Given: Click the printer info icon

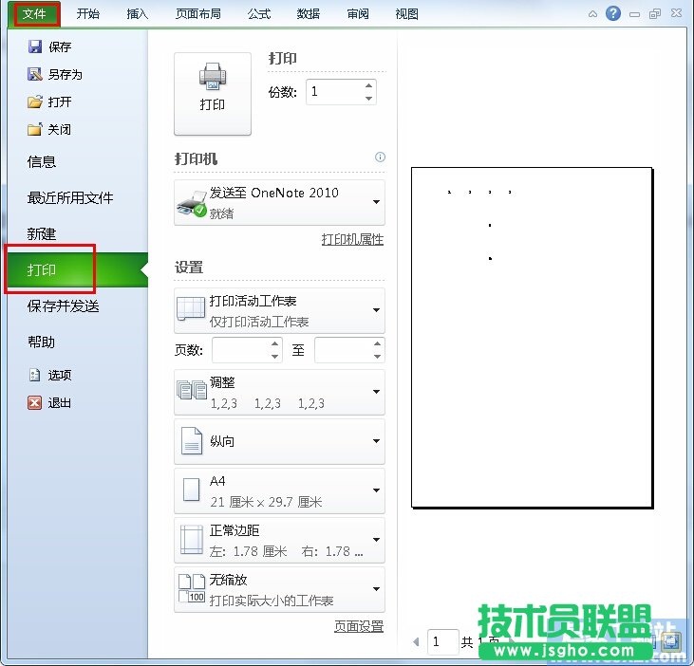Looking at the screenshot, I should tap(380, 157).
